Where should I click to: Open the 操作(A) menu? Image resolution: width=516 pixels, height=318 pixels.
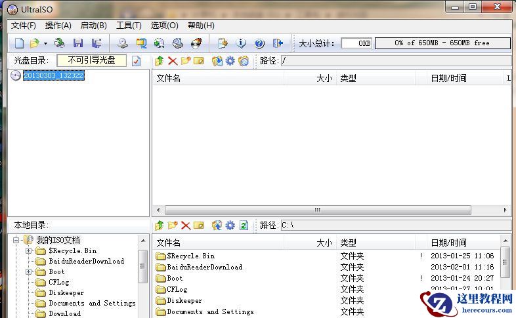[58, 26]
